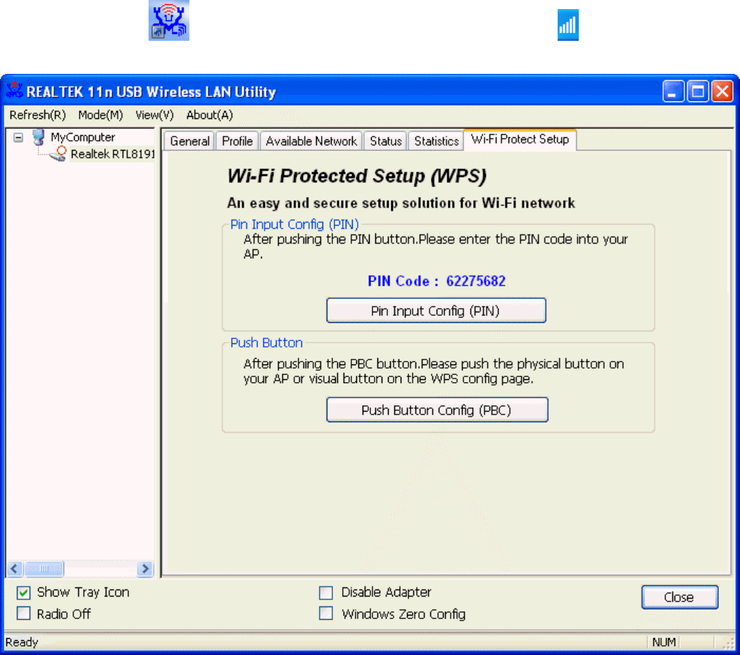
Task: Check the Disable Adapter checkbox
Action: (325, 592)
